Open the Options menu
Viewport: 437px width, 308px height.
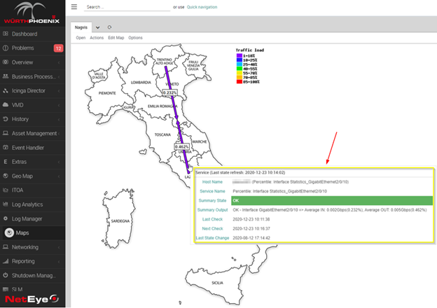135,38
